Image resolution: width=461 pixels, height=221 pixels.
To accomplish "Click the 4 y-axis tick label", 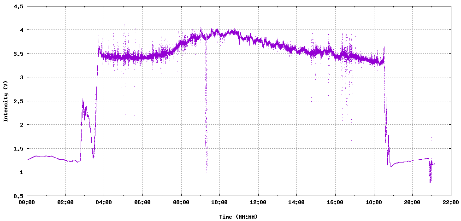I will click(x=22, y=30).
